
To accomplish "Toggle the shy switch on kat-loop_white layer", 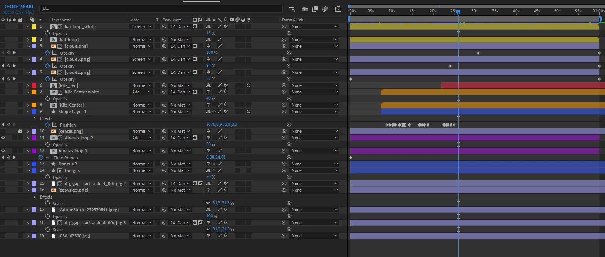I will [208, 27].
